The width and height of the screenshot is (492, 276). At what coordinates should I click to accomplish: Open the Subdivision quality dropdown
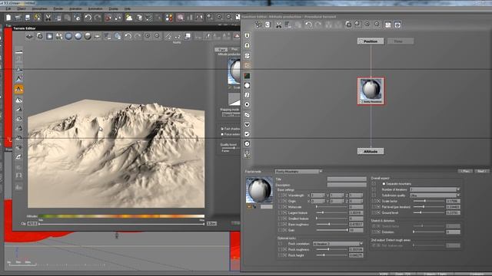pyautogui.click(x=435, y=195)
